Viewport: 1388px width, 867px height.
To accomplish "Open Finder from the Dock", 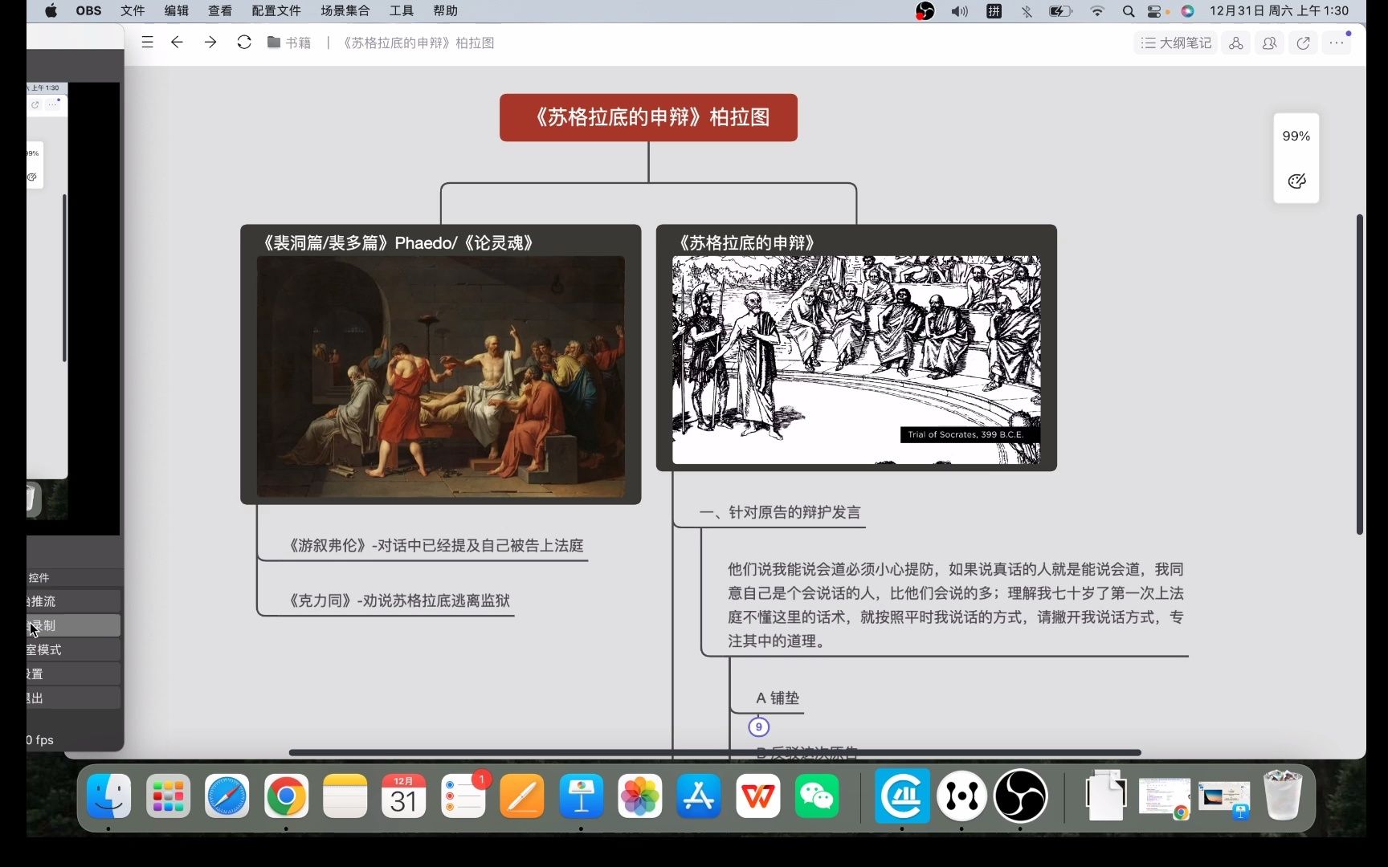I will [108, 796].
